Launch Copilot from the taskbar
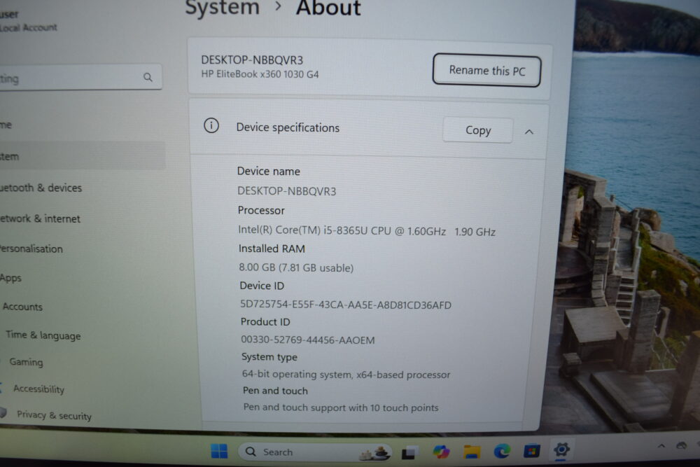 click(441, 452)
